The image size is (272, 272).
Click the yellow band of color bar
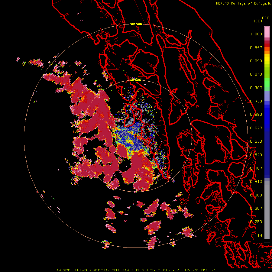point(267,60)
